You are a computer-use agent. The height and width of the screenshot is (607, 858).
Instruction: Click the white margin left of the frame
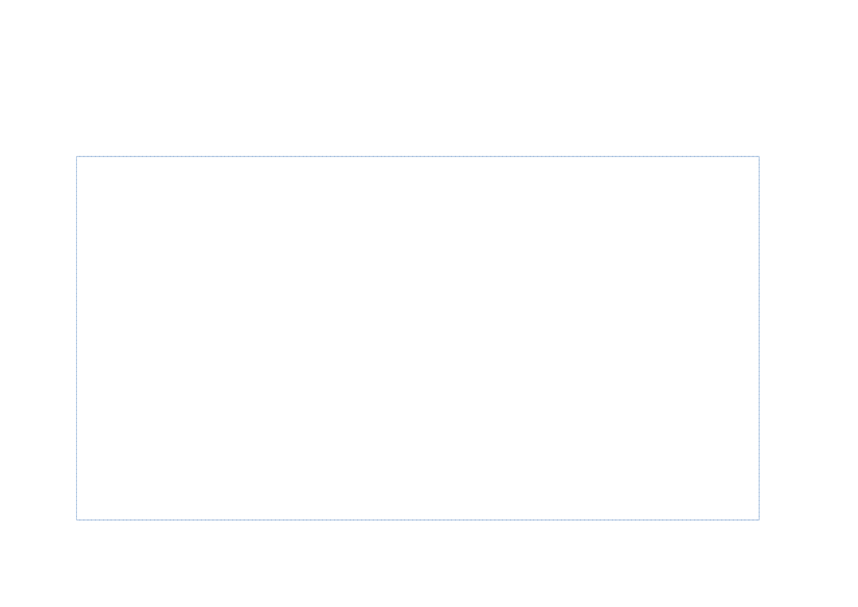[38, 339]
